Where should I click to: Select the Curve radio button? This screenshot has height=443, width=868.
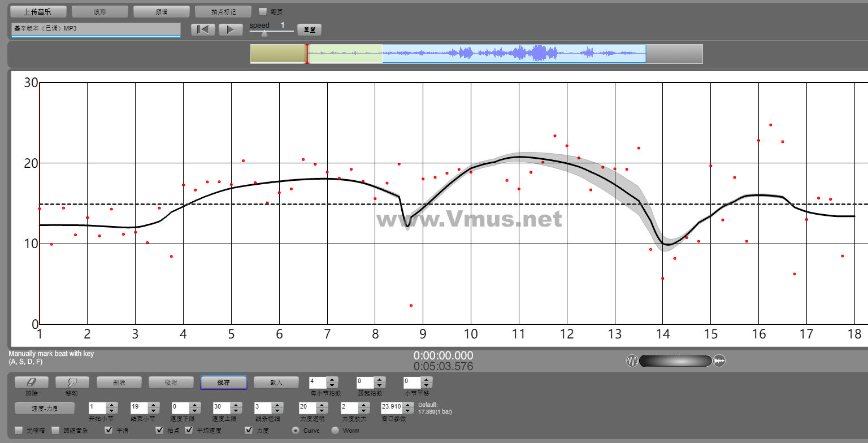(x=296, y=430)
